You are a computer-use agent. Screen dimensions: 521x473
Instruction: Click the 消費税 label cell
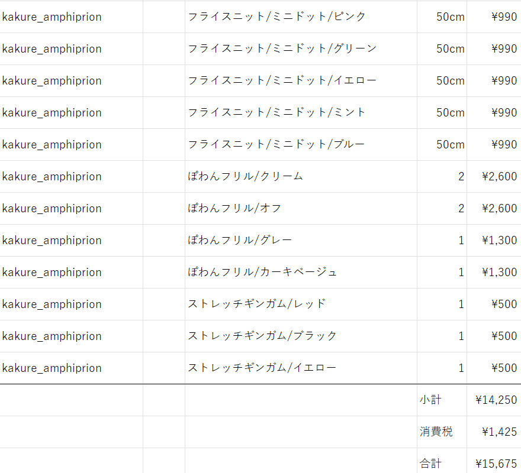pos(442,432)
